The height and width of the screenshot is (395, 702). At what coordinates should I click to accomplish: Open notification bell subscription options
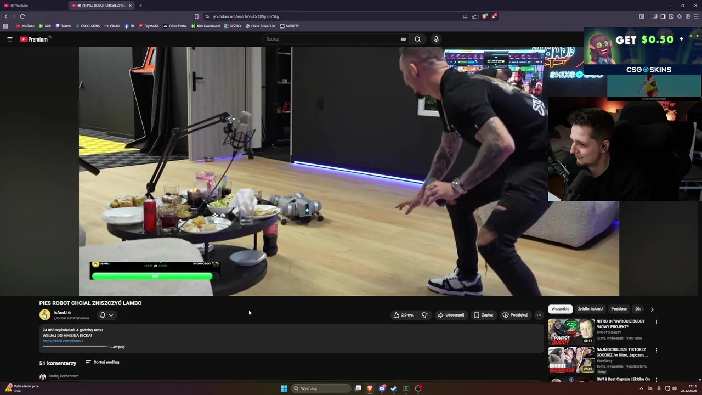tap(106, 315)
